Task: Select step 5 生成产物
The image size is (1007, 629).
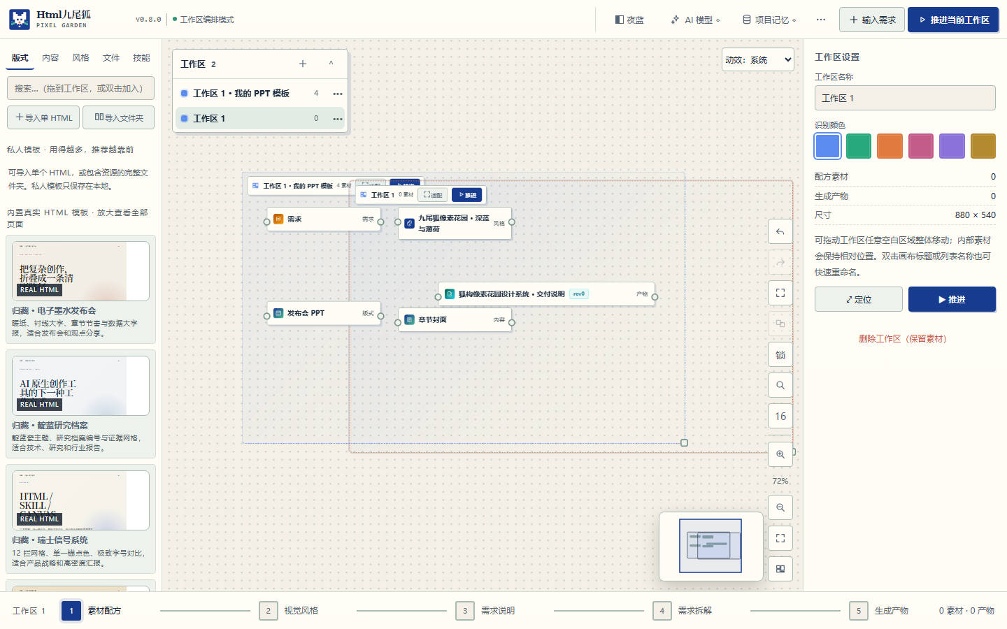Action: (879, 611)
